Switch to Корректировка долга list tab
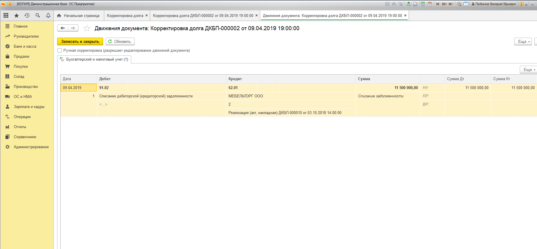The image size is (537, 249). 125,16
